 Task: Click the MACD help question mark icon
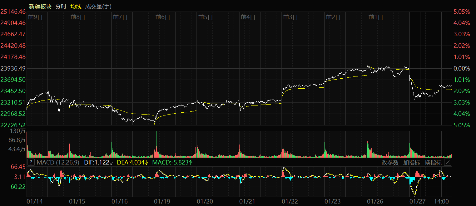(31, 162)
